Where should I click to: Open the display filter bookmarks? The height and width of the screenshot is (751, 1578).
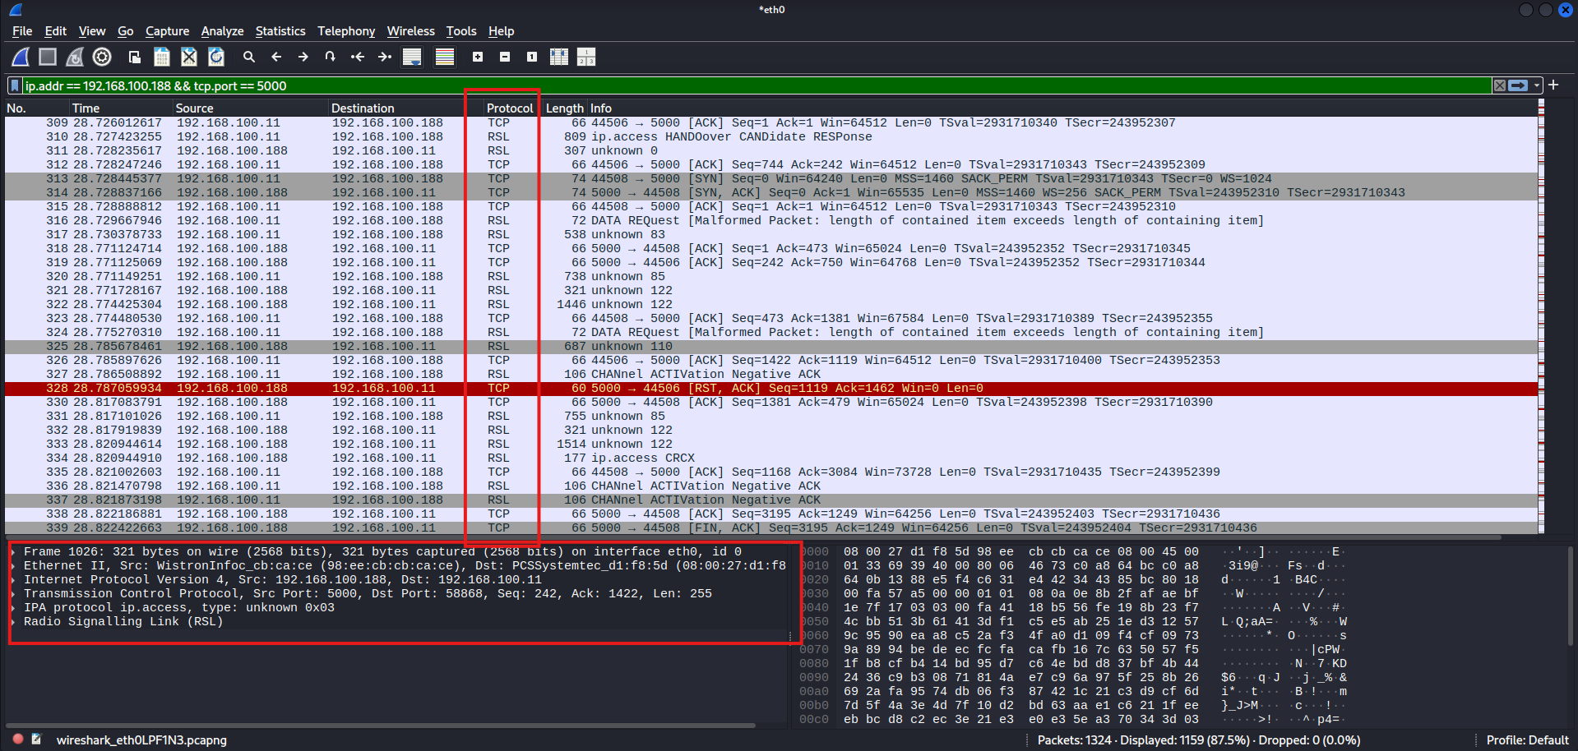pos(15,85)
